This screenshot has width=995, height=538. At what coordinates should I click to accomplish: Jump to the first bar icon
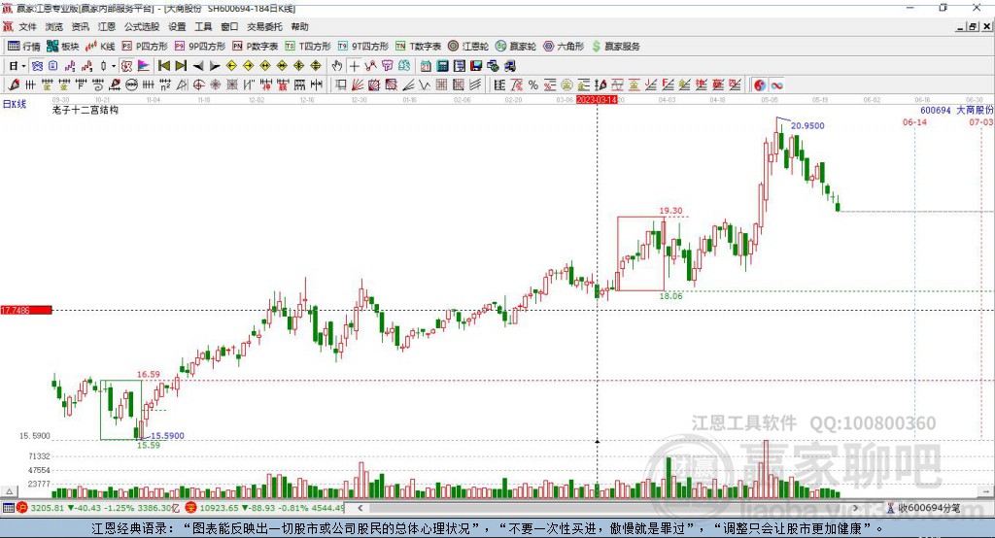[163, 66]
